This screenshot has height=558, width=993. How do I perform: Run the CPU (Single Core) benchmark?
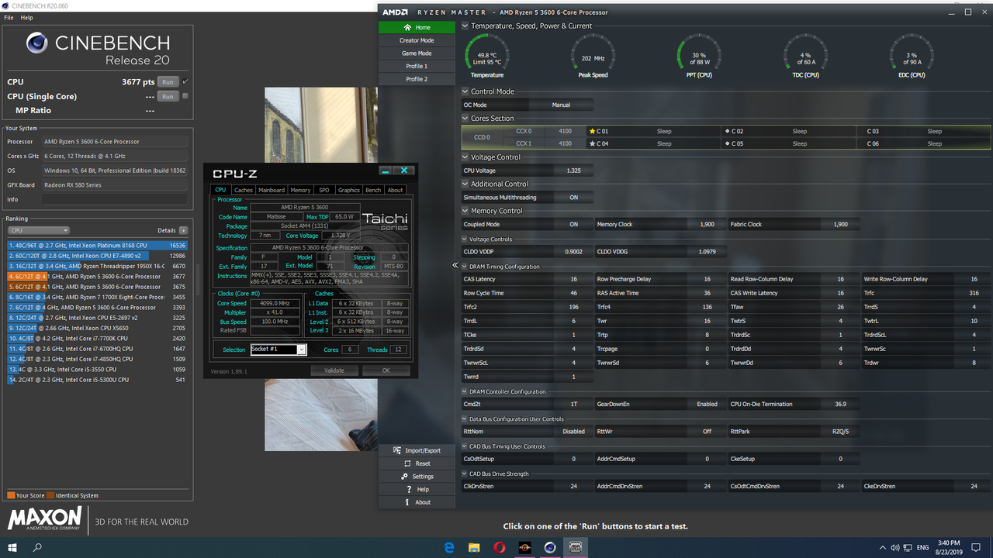pos(168,96)
